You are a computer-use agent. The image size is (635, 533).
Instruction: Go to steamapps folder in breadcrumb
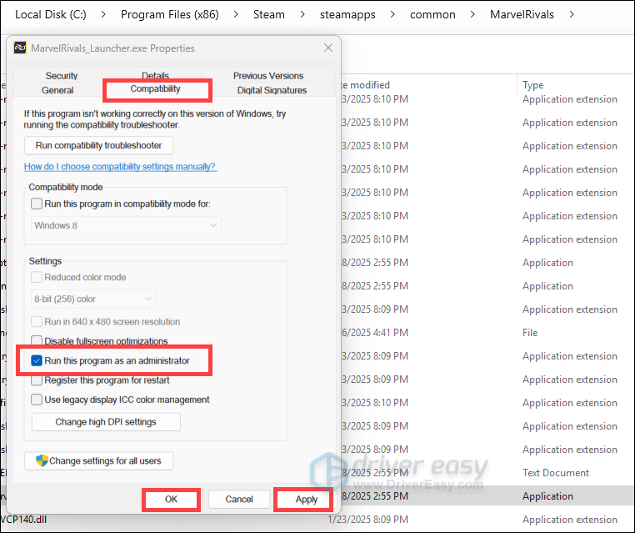(x=347, y=14)
